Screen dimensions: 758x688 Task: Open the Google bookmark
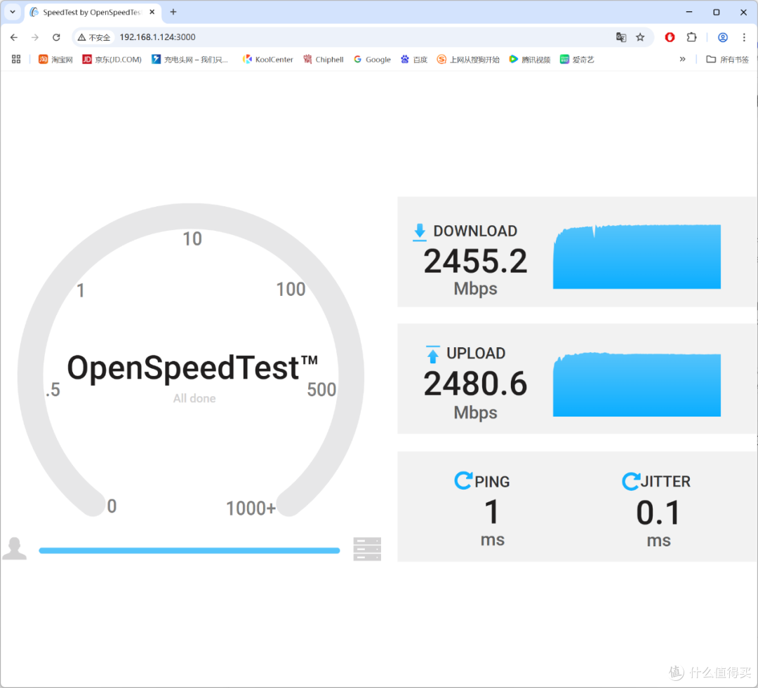pos(372,59)
